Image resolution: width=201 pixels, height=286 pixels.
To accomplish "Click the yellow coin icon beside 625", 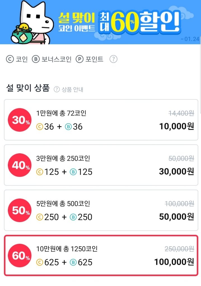I will (40, 262).
